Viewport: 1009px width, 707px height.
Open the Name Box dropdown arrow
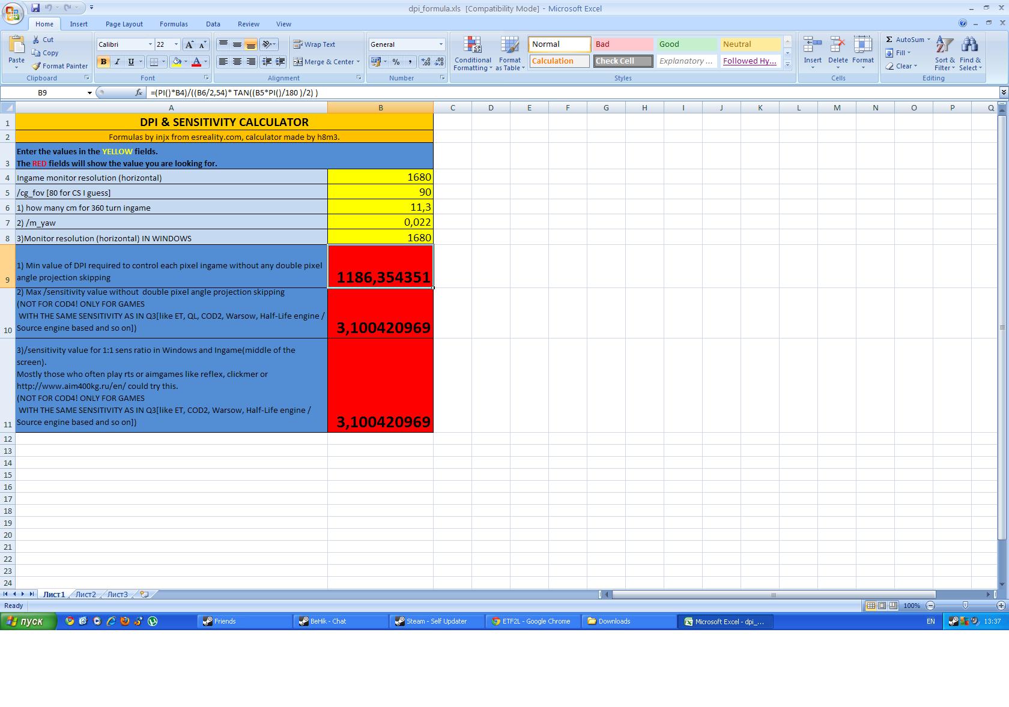point(89,92)
